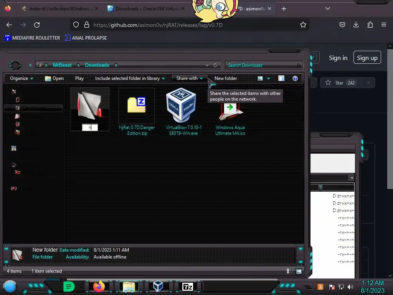Image resolution: width=393 pixels, height=295 pixels.
Task: Open the green notes app on the taskbar
Action: [69, 287]
